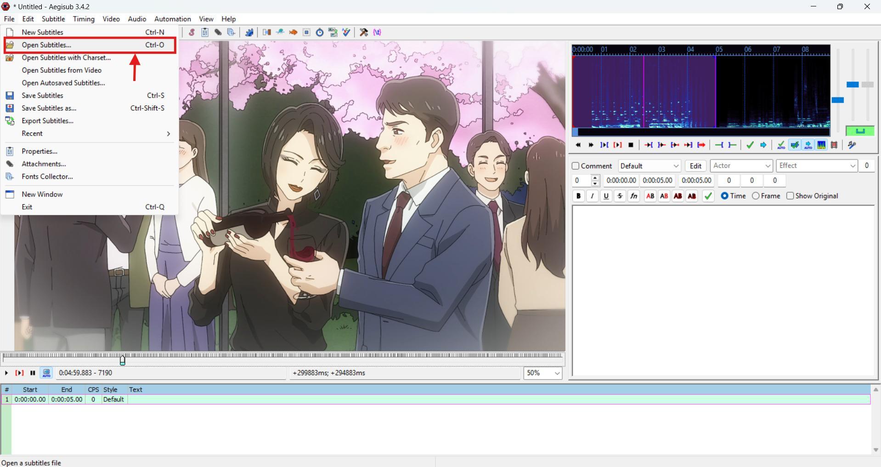Click the Shift Times toolbar icon
Screen dimensions: 881x467
pos(266,32)
